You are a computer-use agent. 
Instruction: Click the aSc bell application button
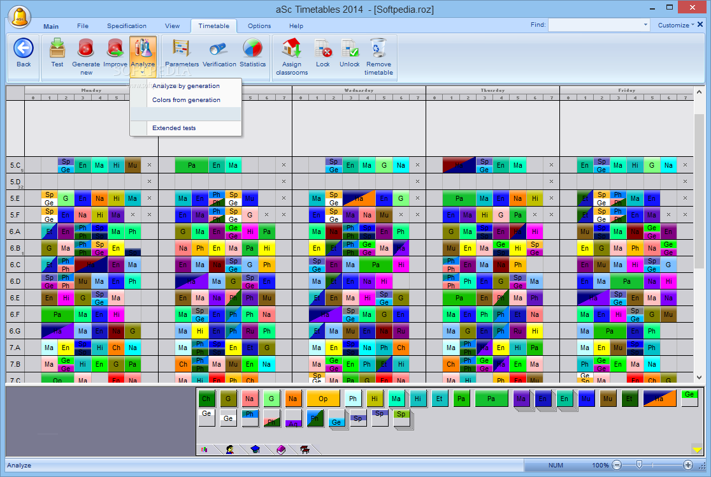pyautogui.click(x=19, y=17)
